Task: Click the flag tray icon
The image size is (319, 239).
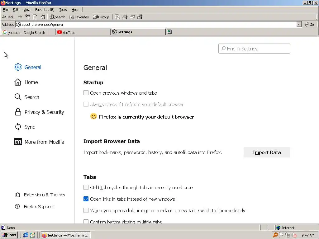Action: click(281, 235)
